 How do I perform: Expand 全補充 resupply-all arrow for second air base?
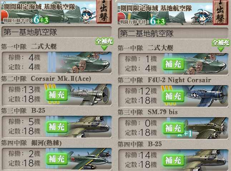(x=221, y=46)
